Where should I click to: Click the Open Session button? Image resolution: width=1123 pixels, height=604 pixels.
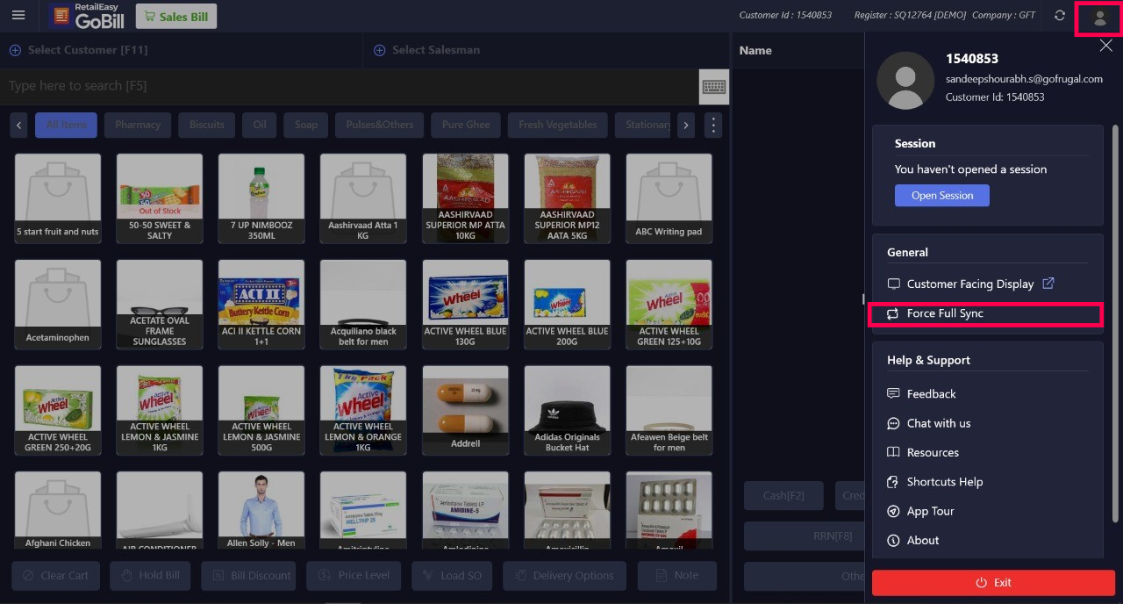(x=942, y=195)
